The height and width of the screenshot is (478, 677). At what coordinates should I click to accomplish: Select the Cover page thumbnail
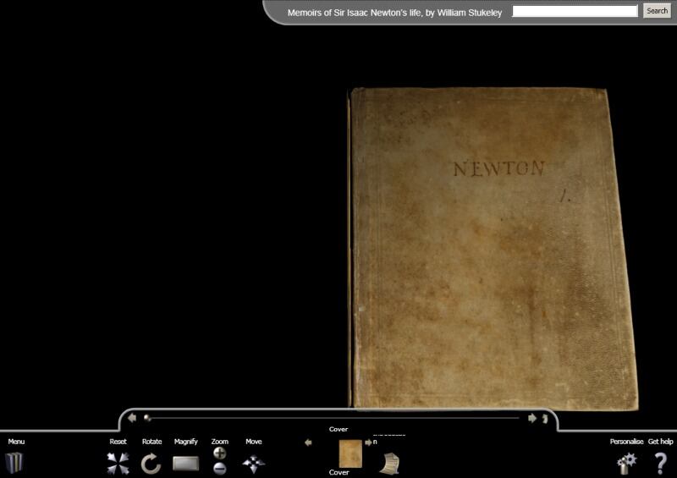tap(350, 453)
